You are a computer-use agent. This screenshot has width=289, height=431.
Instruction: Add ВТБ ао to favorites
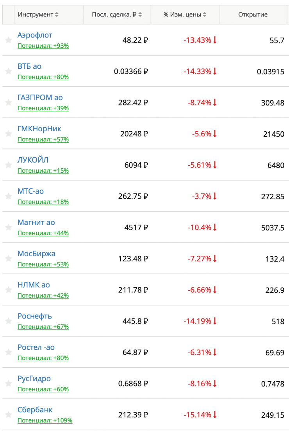pyautogui.click(x=9, y=71)
